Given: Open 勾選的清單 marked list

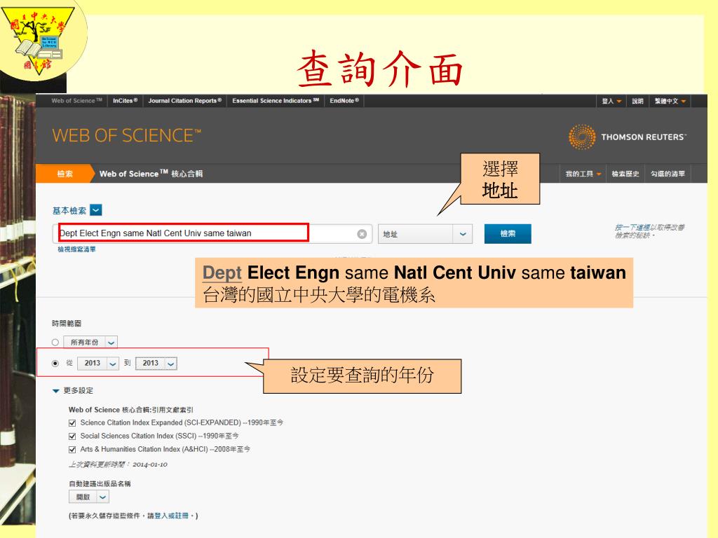Looking at the screenshot, I should click(668, 174).
